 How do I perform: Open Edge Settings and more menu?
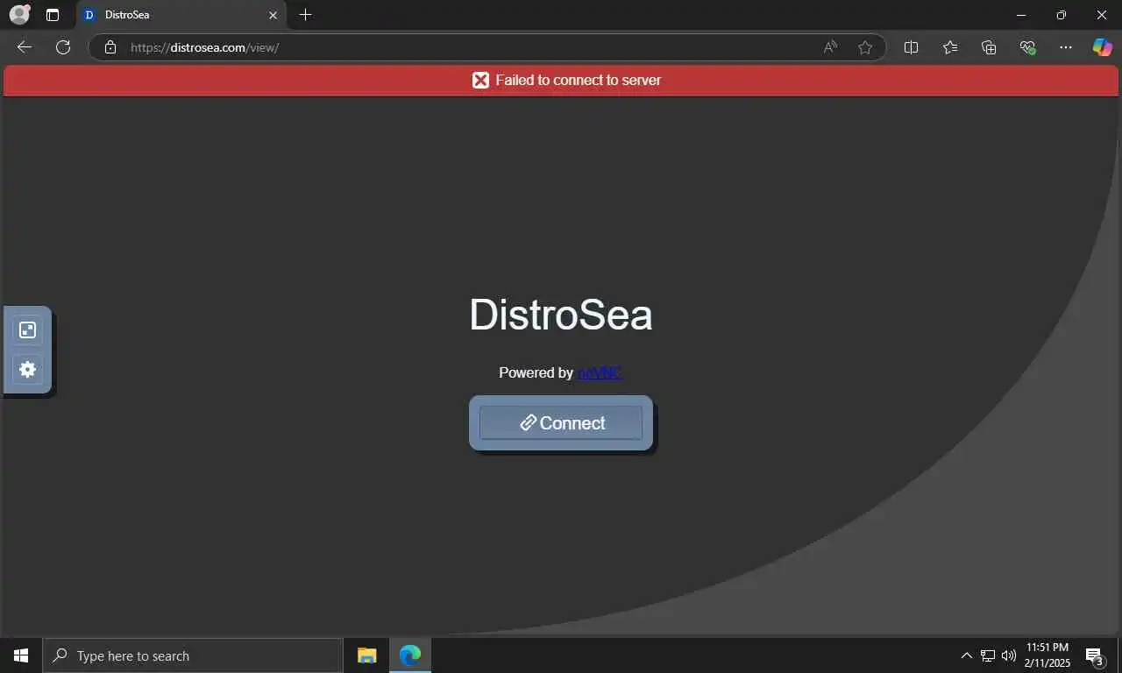coord(1065,47)
